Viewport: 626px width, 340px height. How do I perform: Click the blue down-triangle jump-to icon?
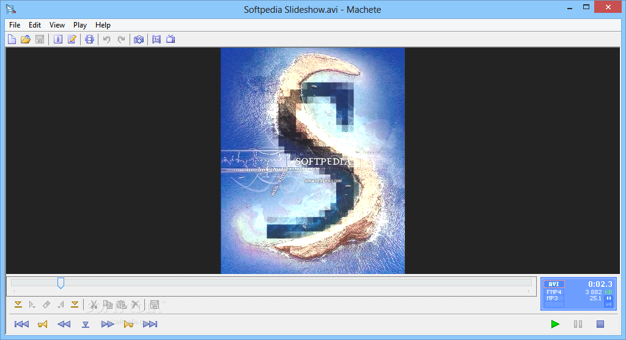pyautogui.click(x=86, y=324)
